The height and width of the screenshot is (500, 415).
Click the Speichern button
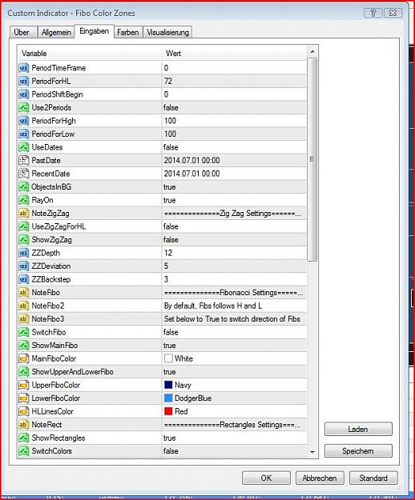[x=358, y=451]
